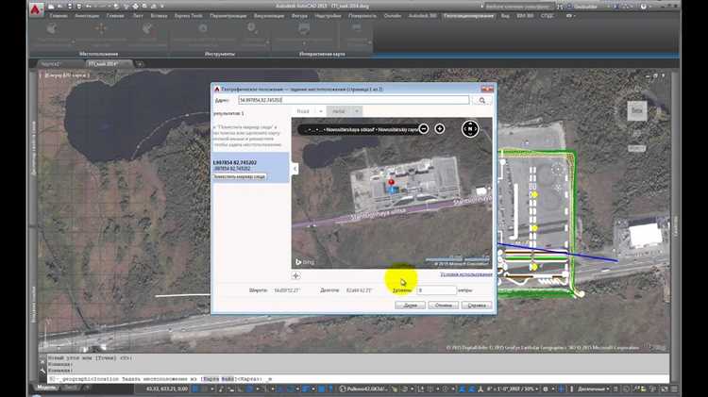Click the Help icon in title bar

[644, 7]
